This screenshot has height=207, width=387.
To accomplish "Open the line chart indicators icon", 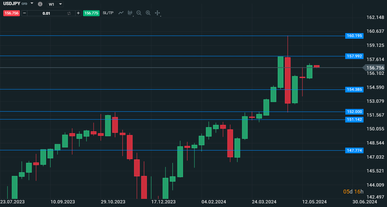I will tap(121, 13).
